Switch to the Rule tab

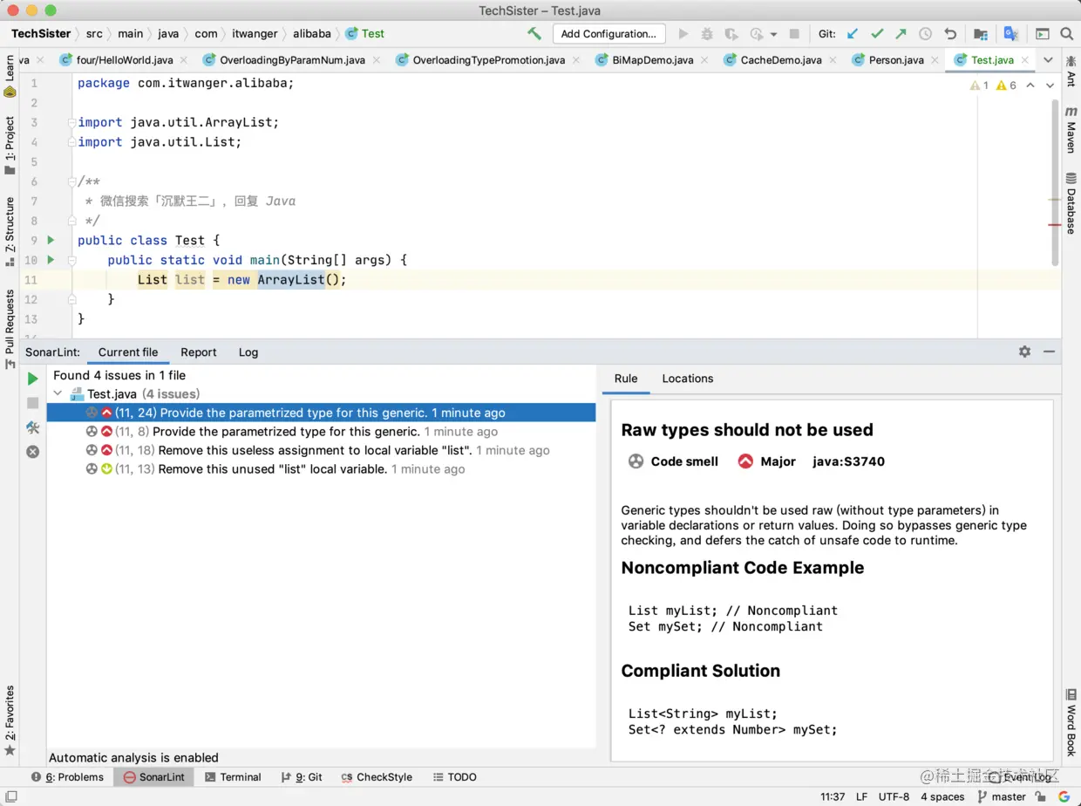coord(626,379)
